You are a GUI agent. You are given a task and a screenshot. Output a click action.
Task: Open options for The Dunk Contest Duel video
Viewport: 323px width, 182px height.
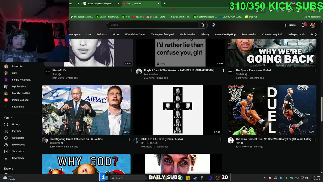[x=315, y=139]
